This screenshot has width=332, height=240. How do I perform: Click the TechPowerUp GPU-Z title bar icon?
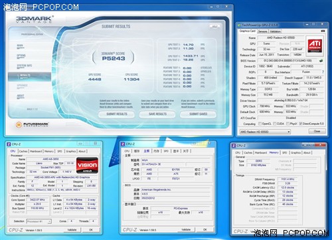click(x=239, y=25)
